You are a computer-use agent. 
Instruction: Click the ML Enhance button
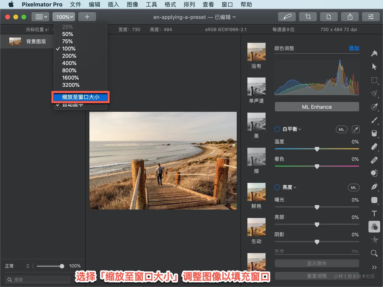pyautogui.click(x=317, y=107)
